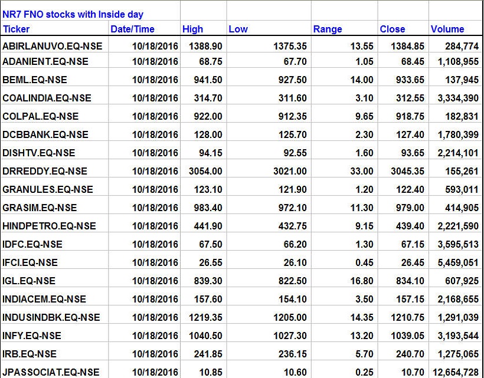Click the High column header

point(193,29)
